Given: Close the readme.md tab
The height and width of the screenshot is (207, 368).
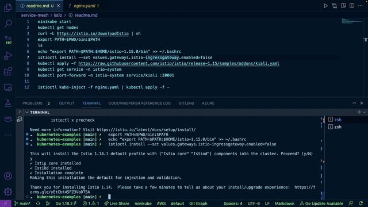Looking at the screenshot, I should 59,6.
